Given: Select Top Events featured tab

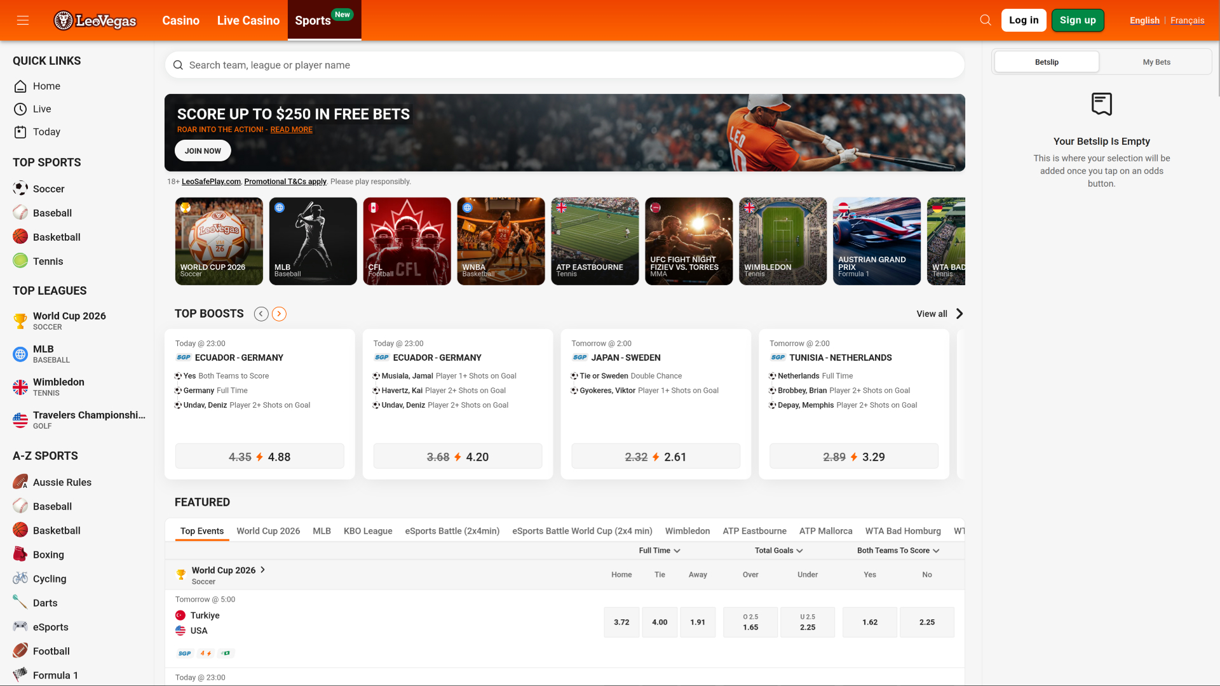Looking at the screenshot, I should [202, 531].
